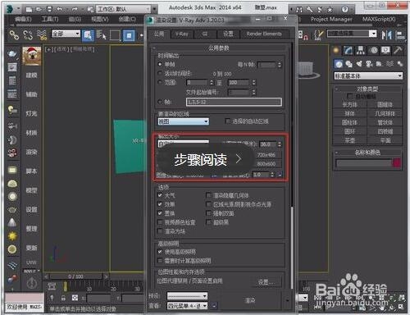Enable the 渲染隐藏几何体 checkbox
Screen dimensions: 410x315
click(208, 195)
